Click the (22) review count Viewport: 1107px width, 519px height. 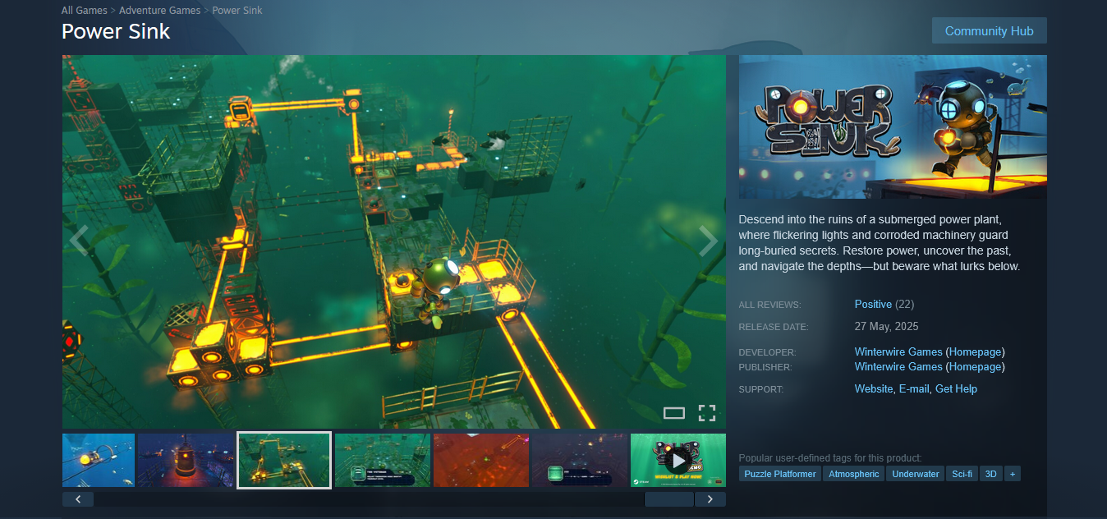904,304
